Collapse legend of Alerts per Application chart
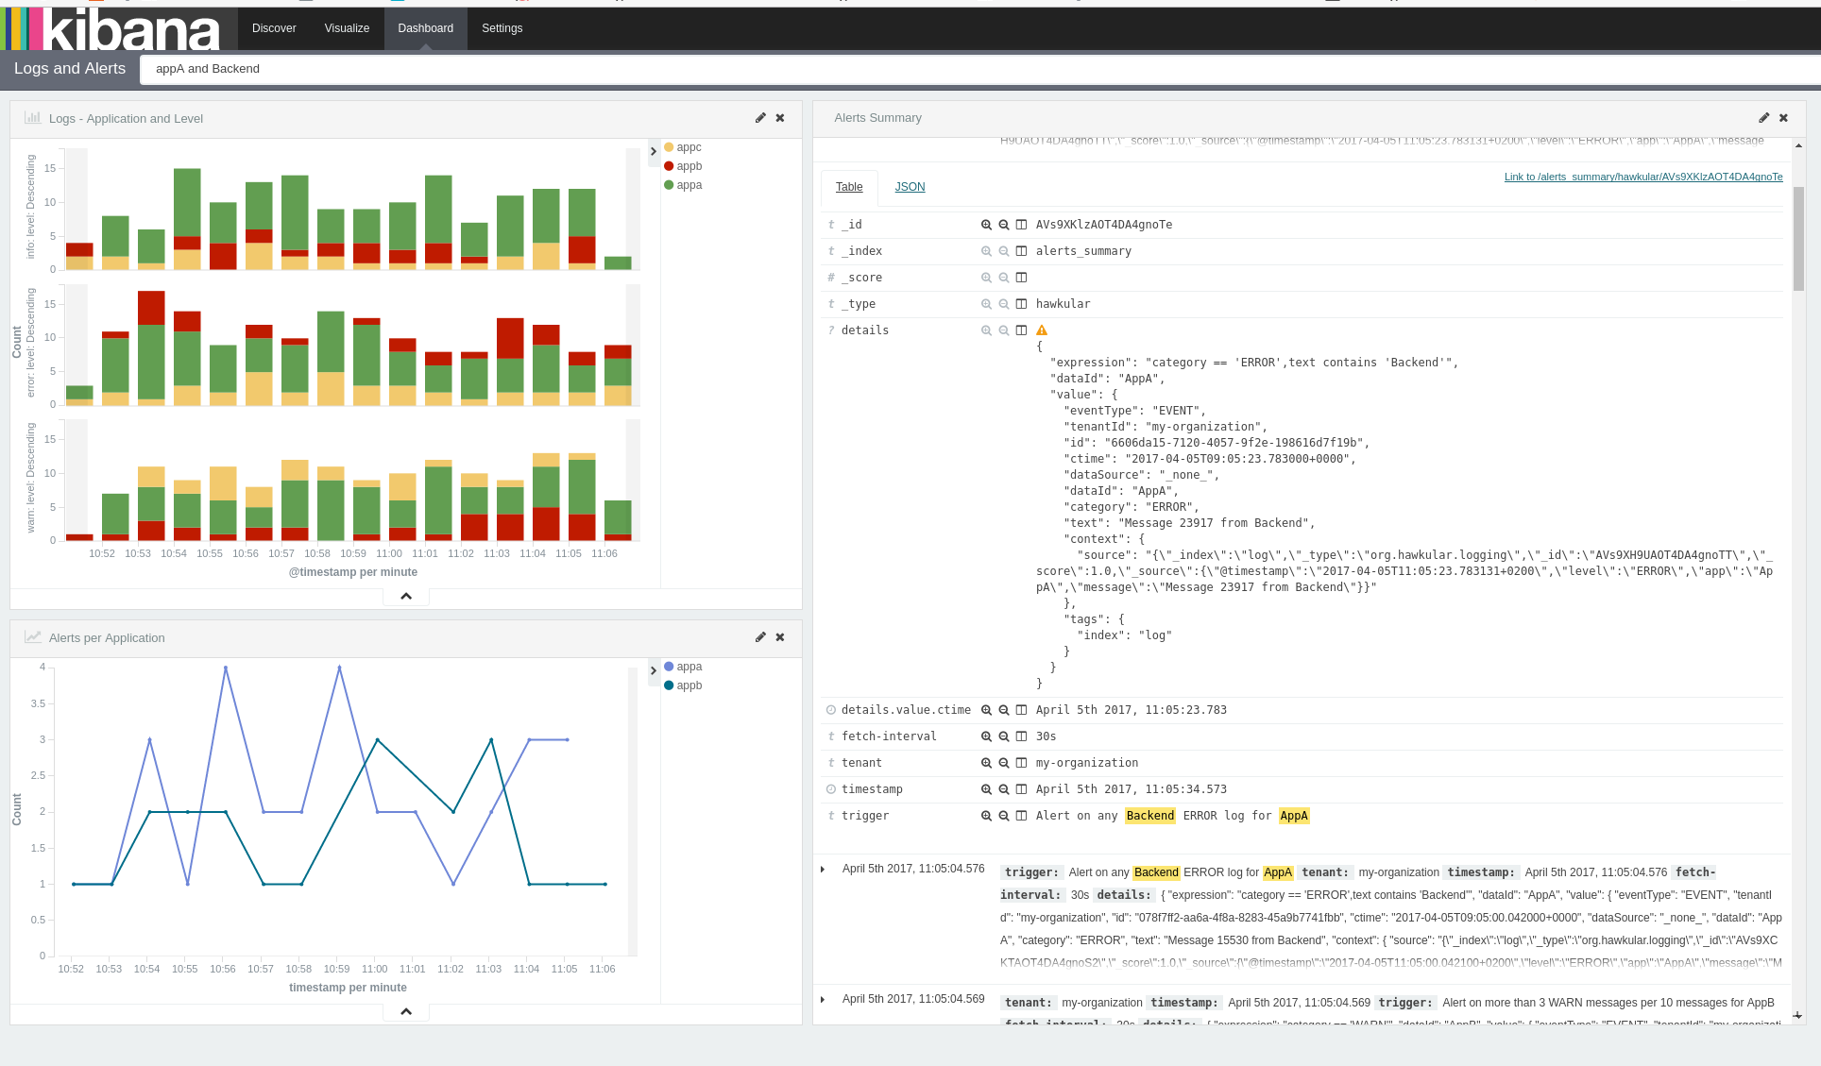Image resolution: width=1821 pixels, height=1066 pixels. [x=653, y=670]
